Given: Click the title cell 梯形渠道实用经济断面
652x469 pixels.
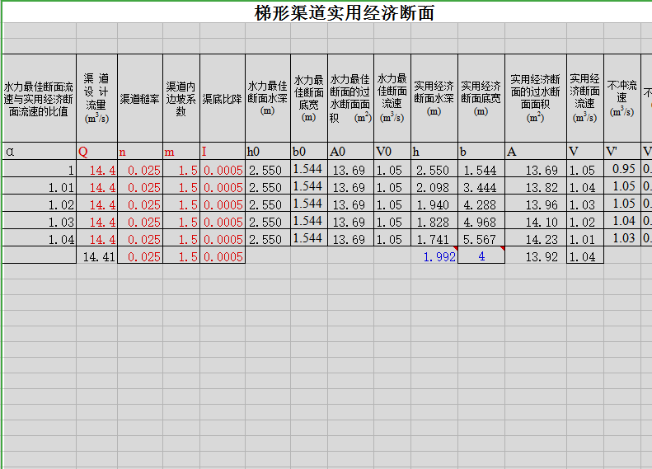Looking at the screenshot, I should [x=344, y=12].
